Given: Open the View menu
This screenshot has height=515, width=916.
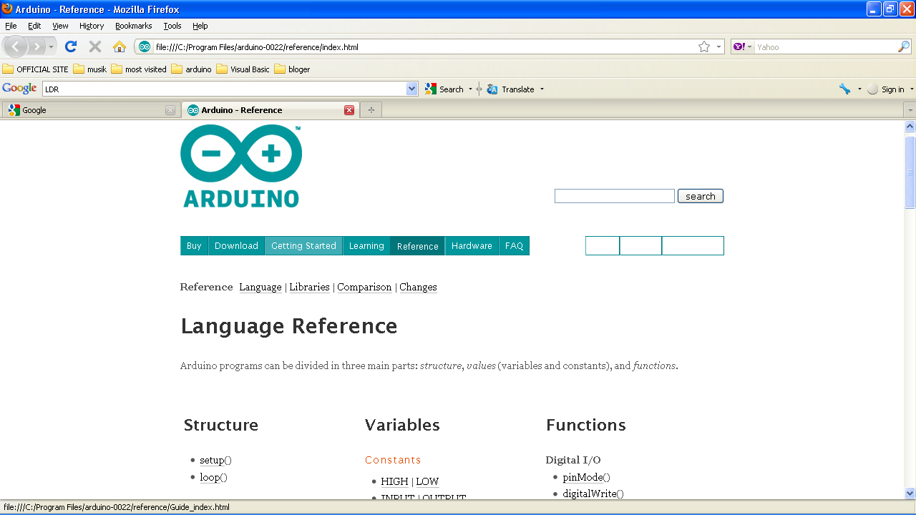Looking at the screenshot, I should (x=60, y=26).
